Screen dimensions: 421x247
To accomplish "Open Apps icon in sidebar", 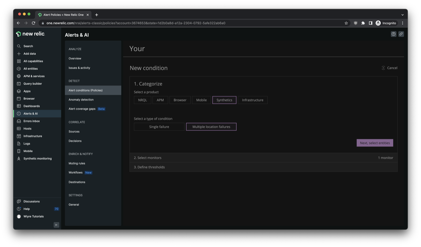I will [x=19, y=91].
